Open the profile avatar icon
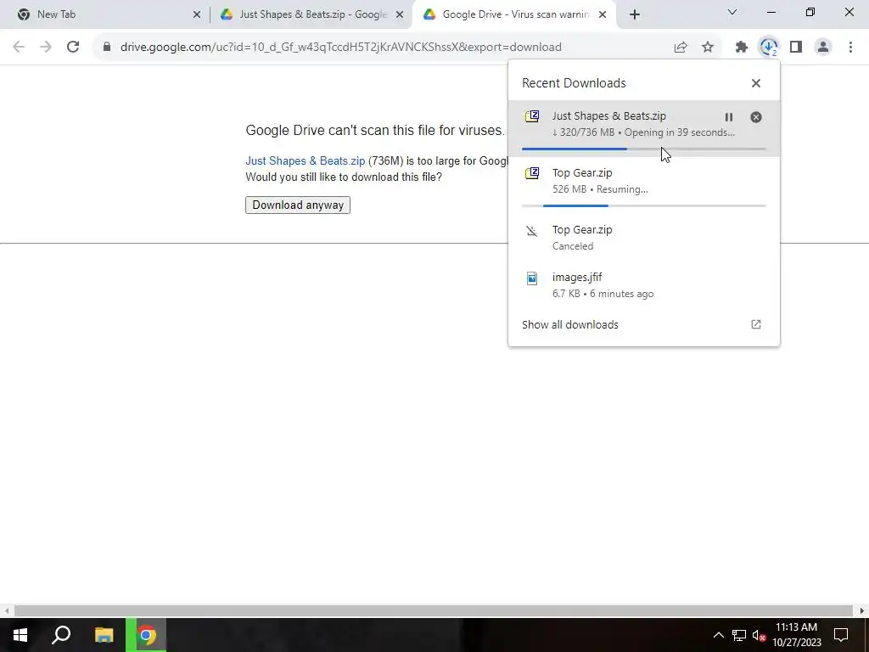 823,48
